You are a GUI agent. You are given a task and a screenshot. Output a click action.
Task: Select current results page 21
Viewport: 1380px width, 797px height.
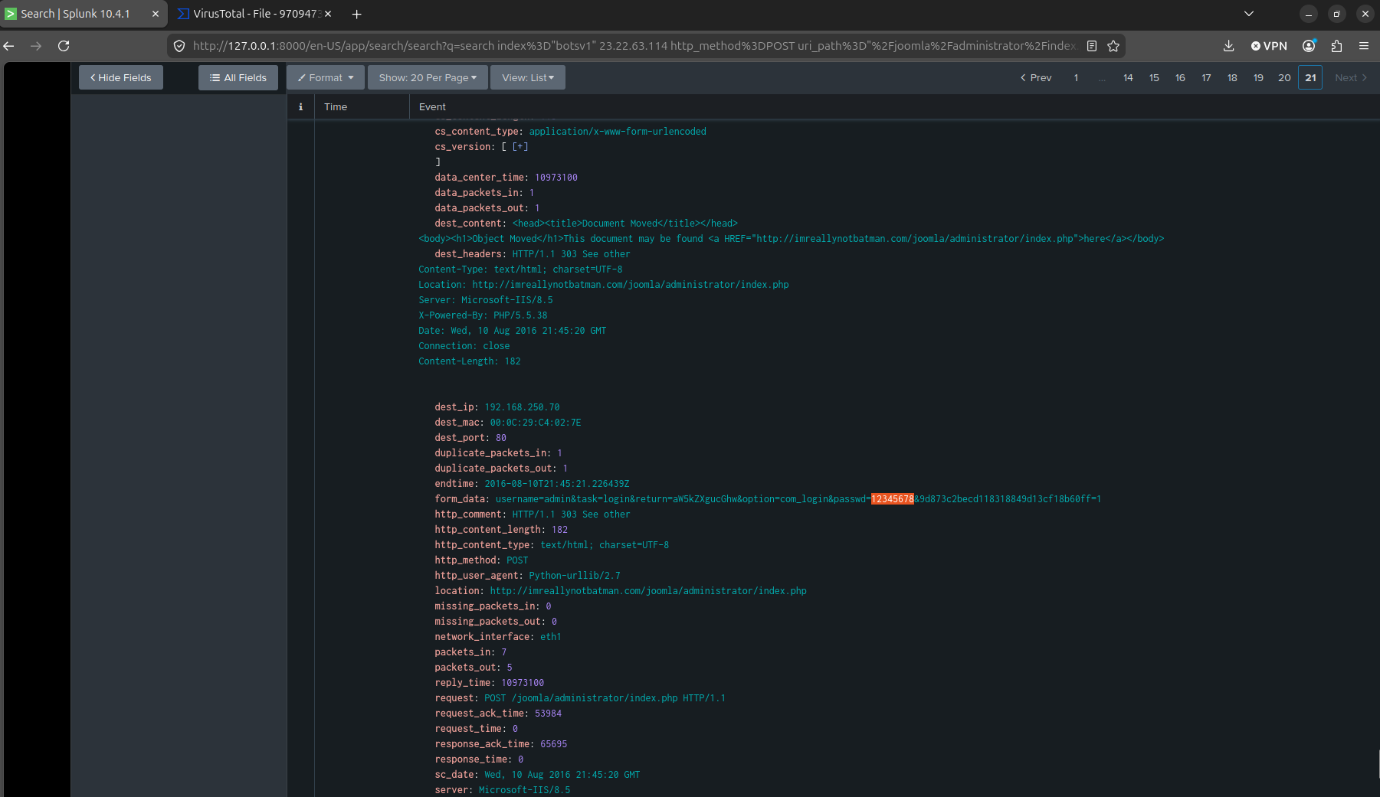(1310, 77)
